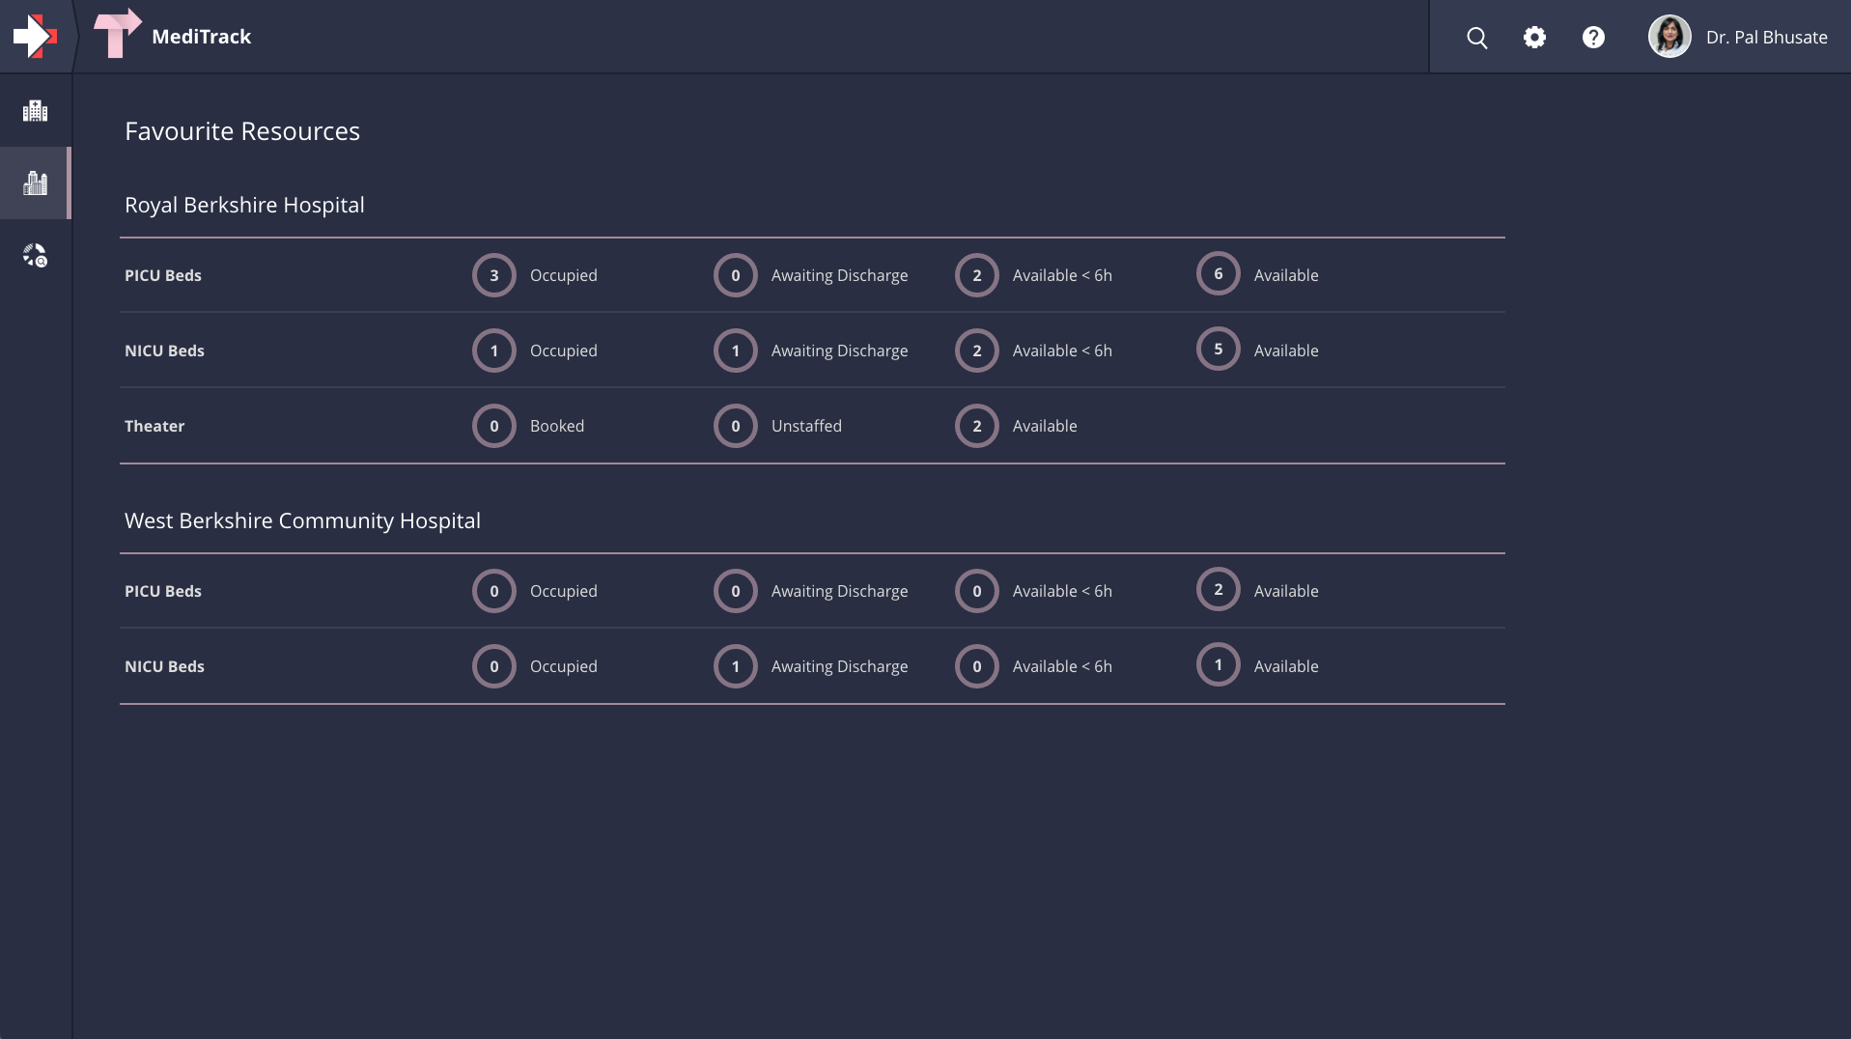Open West Berkshire NICU Beds row label

click(164, 666)
